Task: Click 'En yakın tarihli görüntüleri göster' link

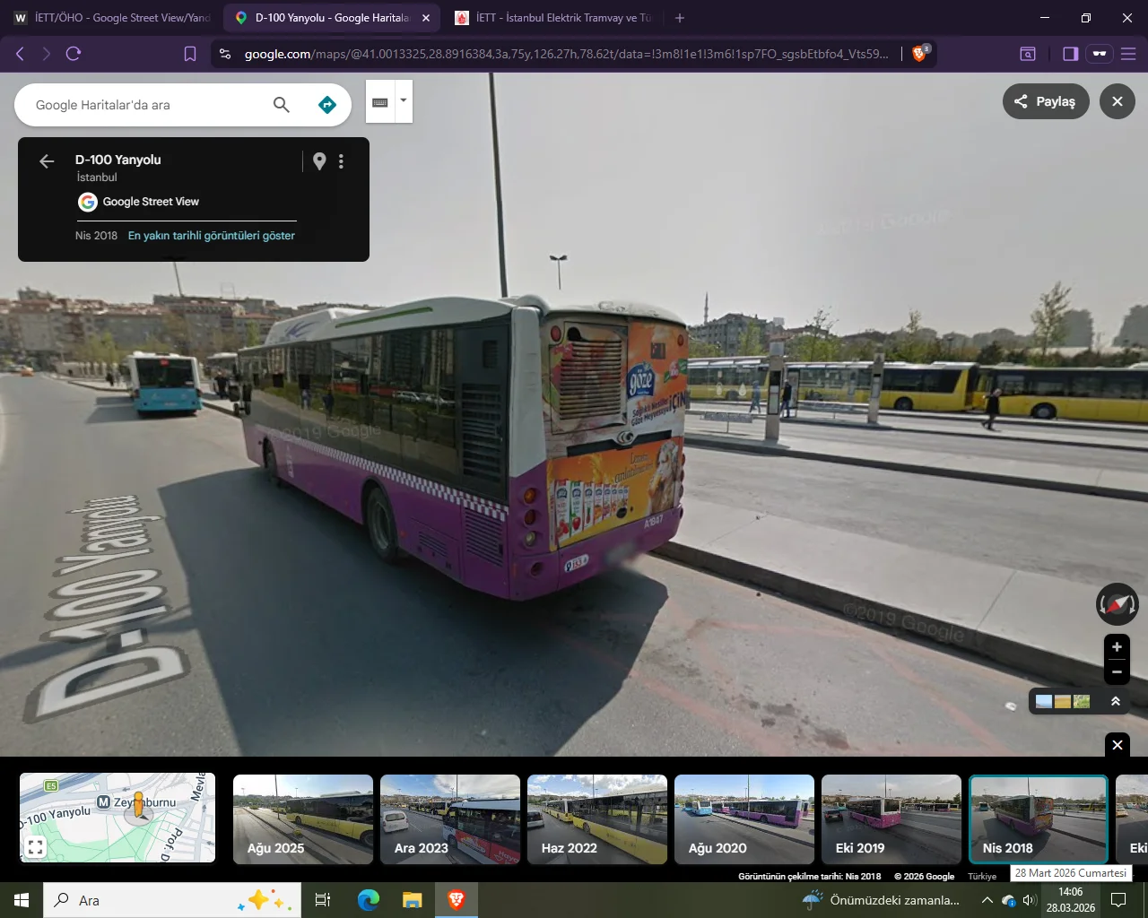Action: pos(211,236)
